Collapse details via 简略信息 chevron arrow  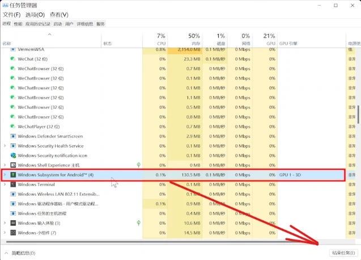pyautogui.click(x=6, y=253)
